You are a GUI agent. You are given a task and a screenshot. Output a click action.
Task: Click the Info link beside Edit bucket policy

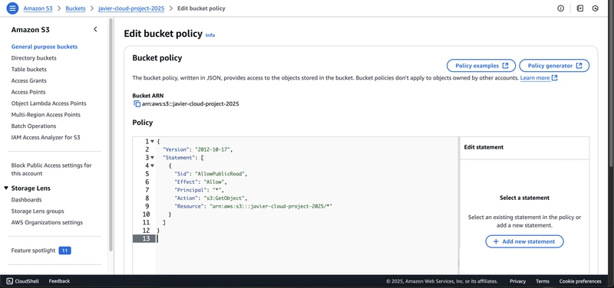[210, 35]
